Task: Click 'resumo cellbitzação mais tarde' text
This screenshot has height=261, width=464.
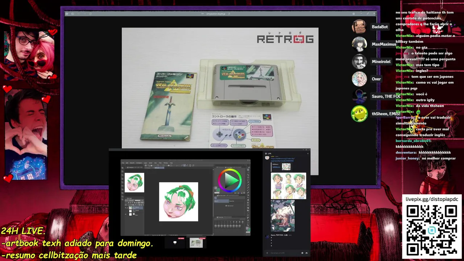Action: tap(71, 255)
